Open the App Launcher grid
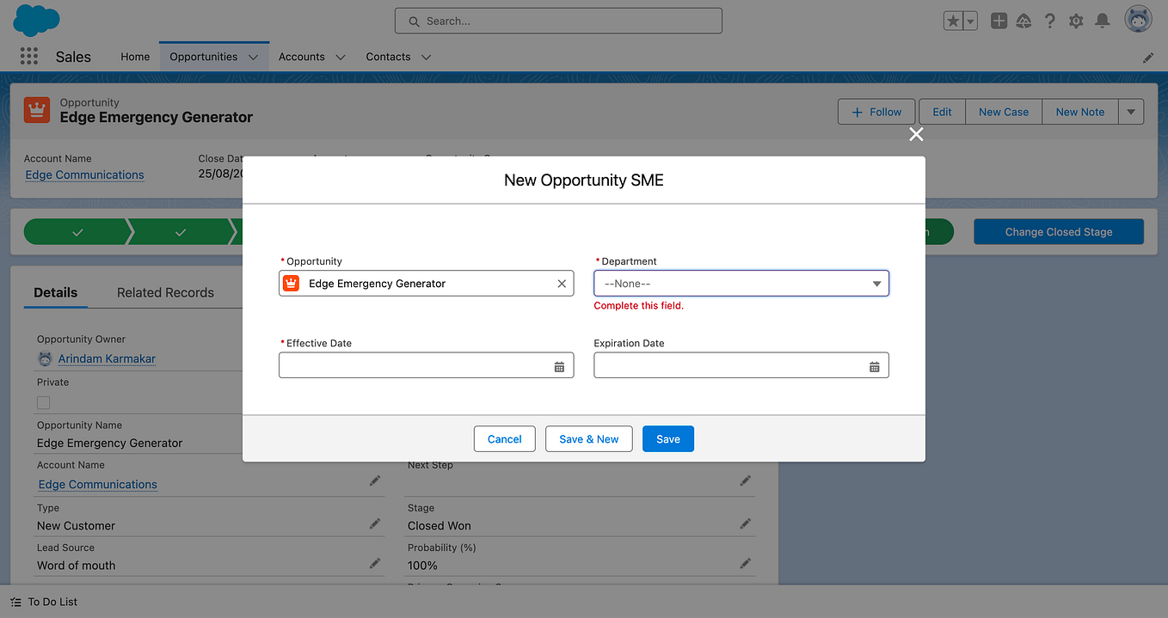This screenshot has height=618, width=1168. [28, 56]
